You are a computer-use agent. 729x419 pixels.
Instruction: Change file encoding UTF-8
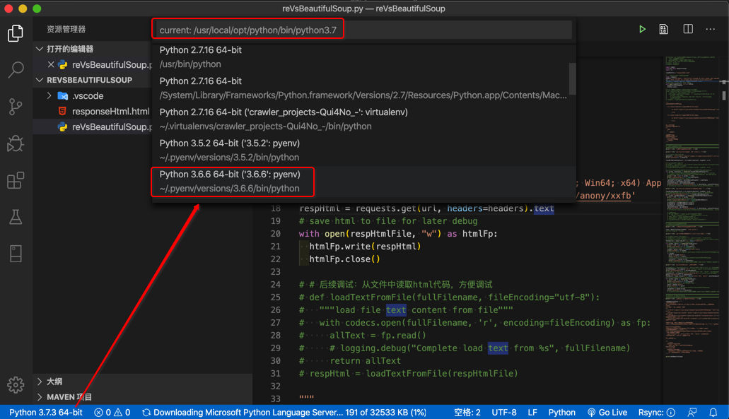[504, 413]
